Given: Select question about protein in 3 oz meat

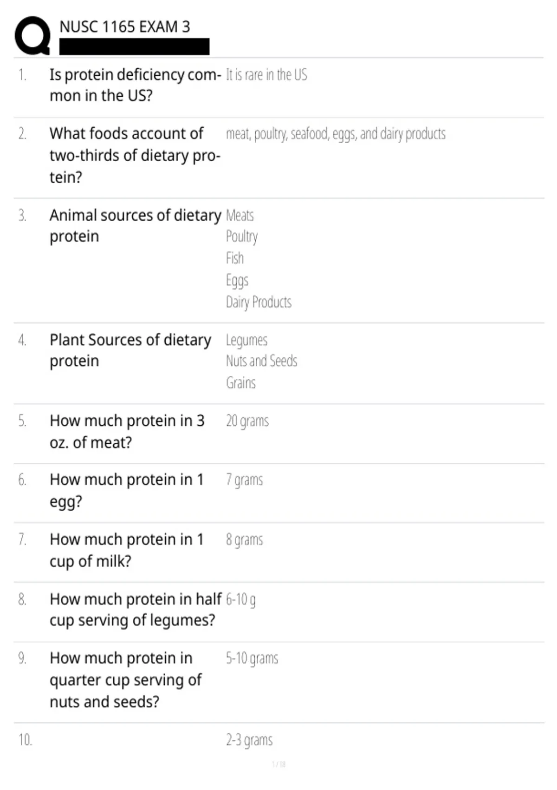Looking at the screenshot, I should tap(127, 432).
